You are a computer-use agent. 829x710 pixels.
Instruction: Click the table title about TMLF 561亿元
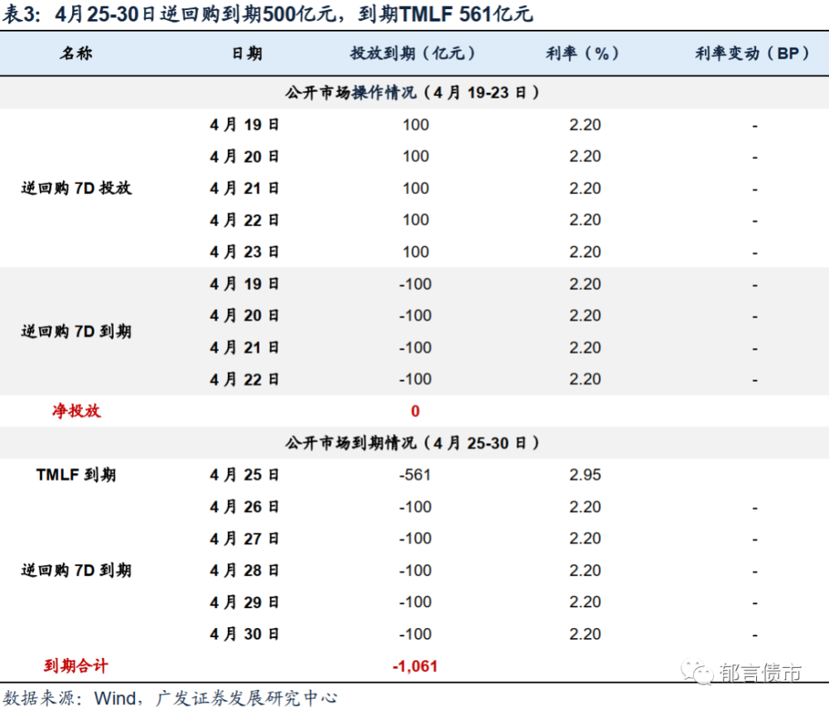[x=268, y=14]
